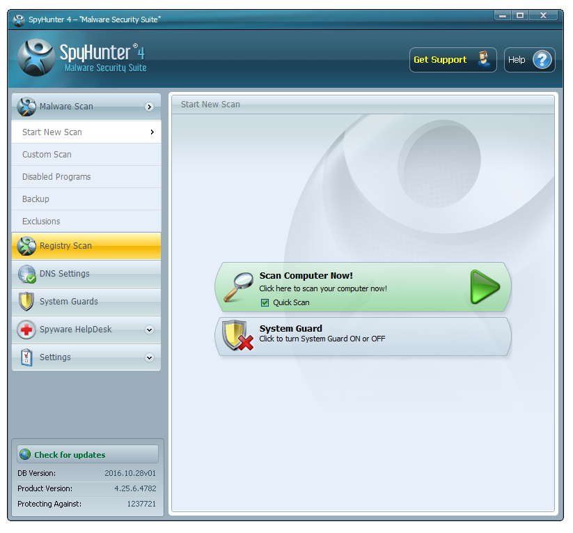Click the support agent icon
This screenshot has width=573, height=533.
[x=484, y=60]
